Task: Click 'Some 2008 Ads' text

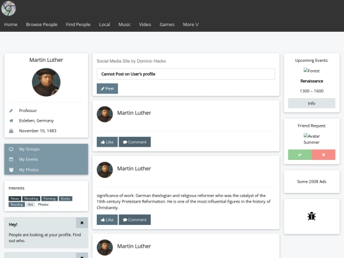Action: 312,182
